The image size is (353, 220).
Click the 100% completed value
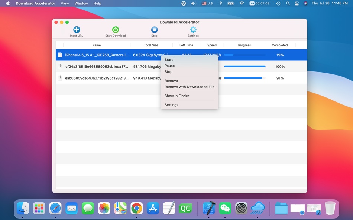(280, 67)
